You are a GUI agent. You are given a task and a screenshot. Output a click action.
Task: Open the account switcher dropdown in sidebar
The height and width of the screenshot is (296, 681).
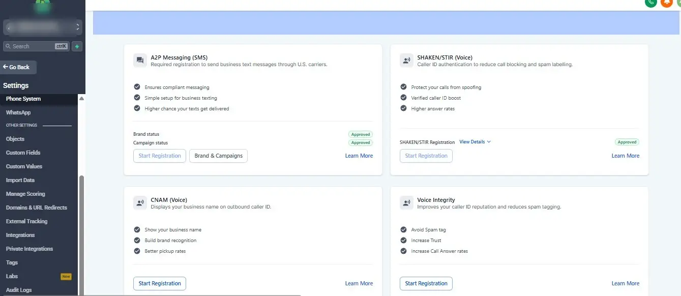[42, 26]
